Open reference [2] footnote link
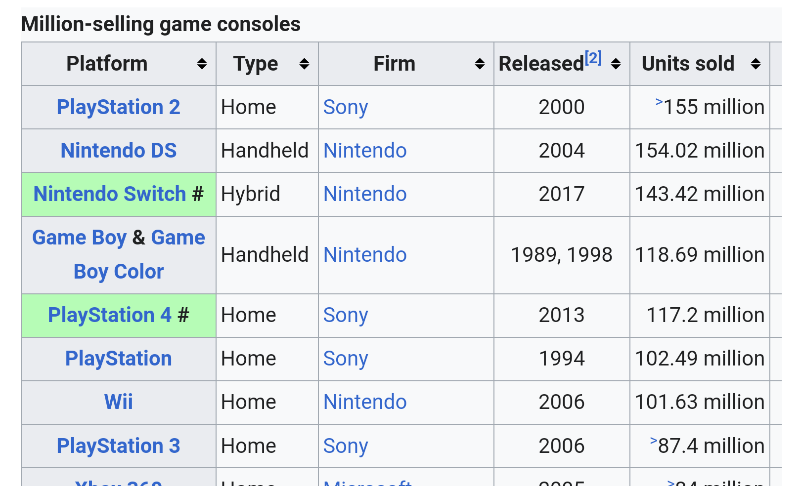Viewport: 801px width, 486px height. 593,58
